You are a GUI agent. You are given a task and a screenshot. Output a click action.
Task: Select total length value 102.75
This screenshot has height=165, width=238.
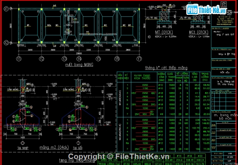196,128
